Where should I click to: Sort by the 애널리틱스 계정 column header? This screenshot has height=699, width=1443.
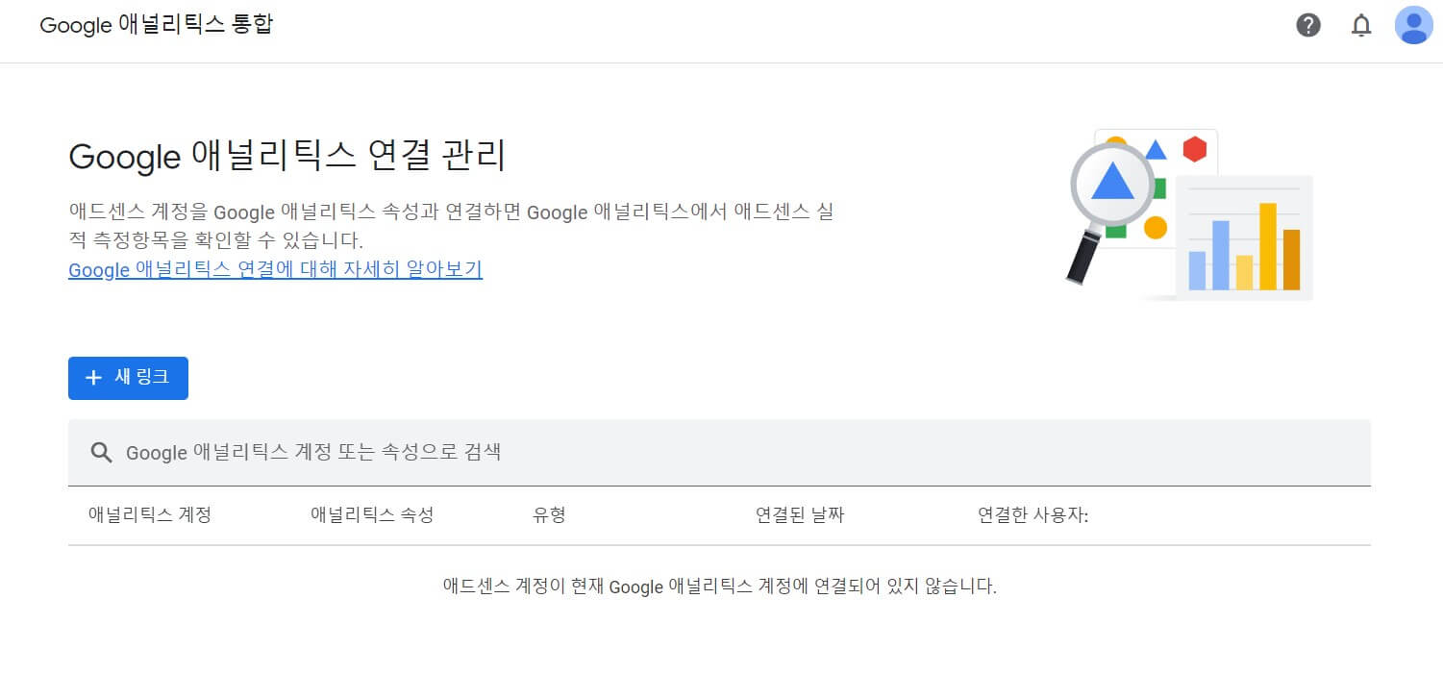tap(150, 514)
